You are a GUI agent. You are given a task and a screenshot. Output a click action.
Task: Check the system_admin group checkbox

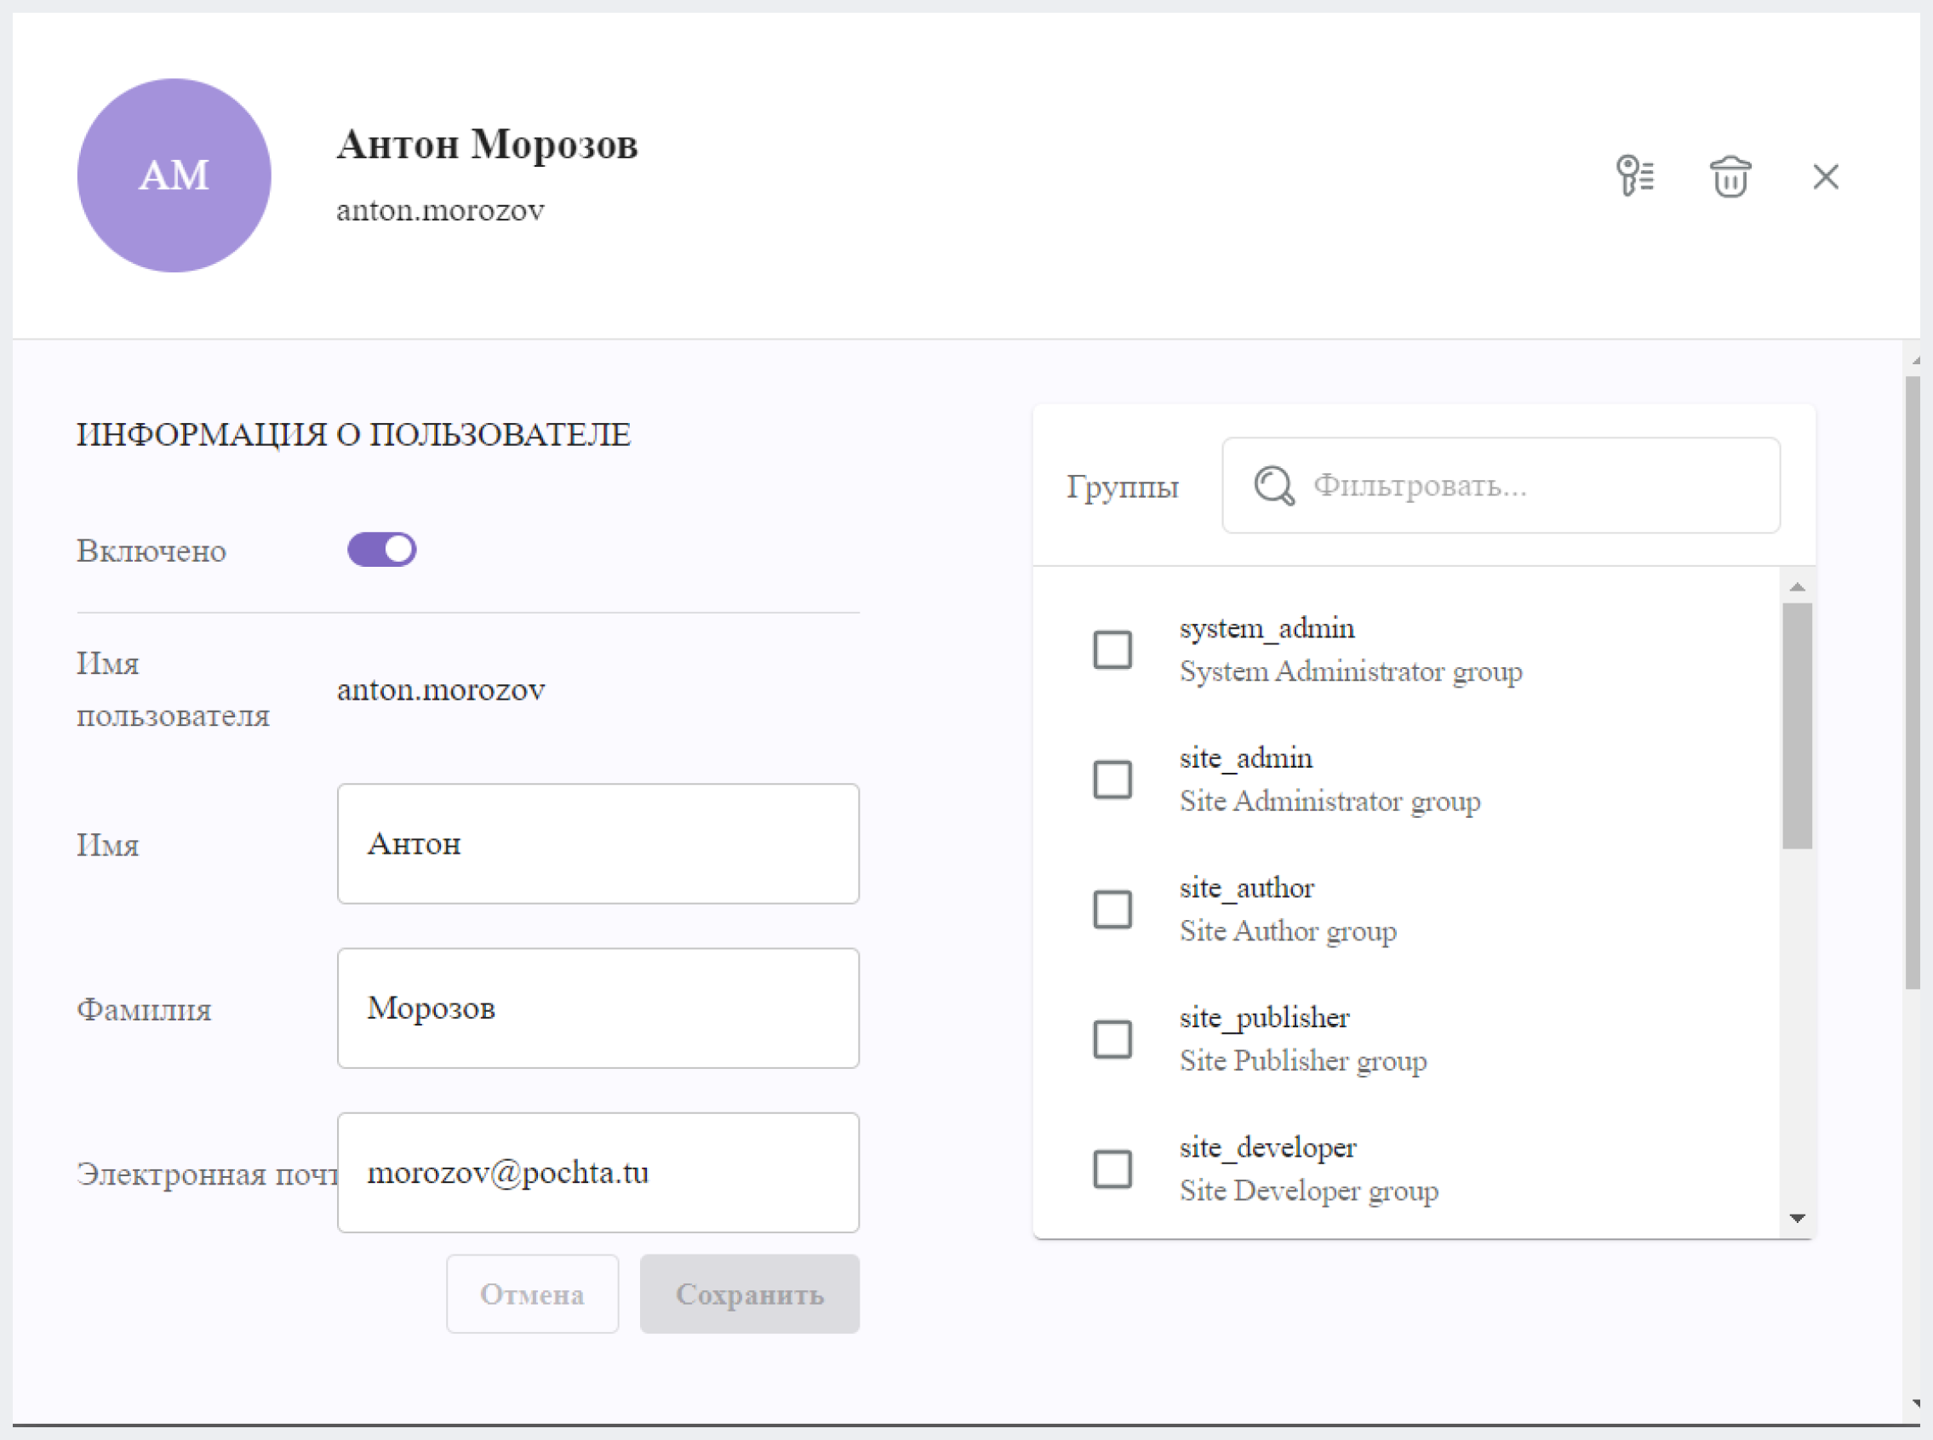tap(1112, 649)
